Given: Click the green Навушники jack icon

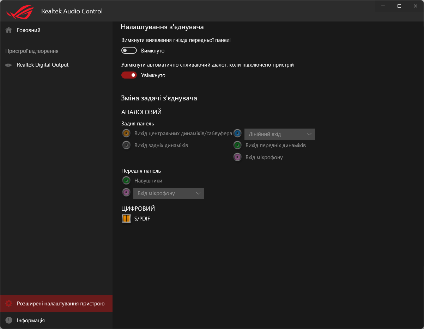Looking at the screenshot, I should tap(126, 181).
